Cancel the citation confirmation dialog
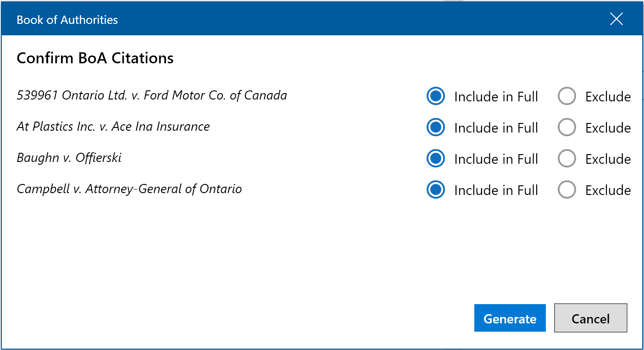 coord(590,318)
